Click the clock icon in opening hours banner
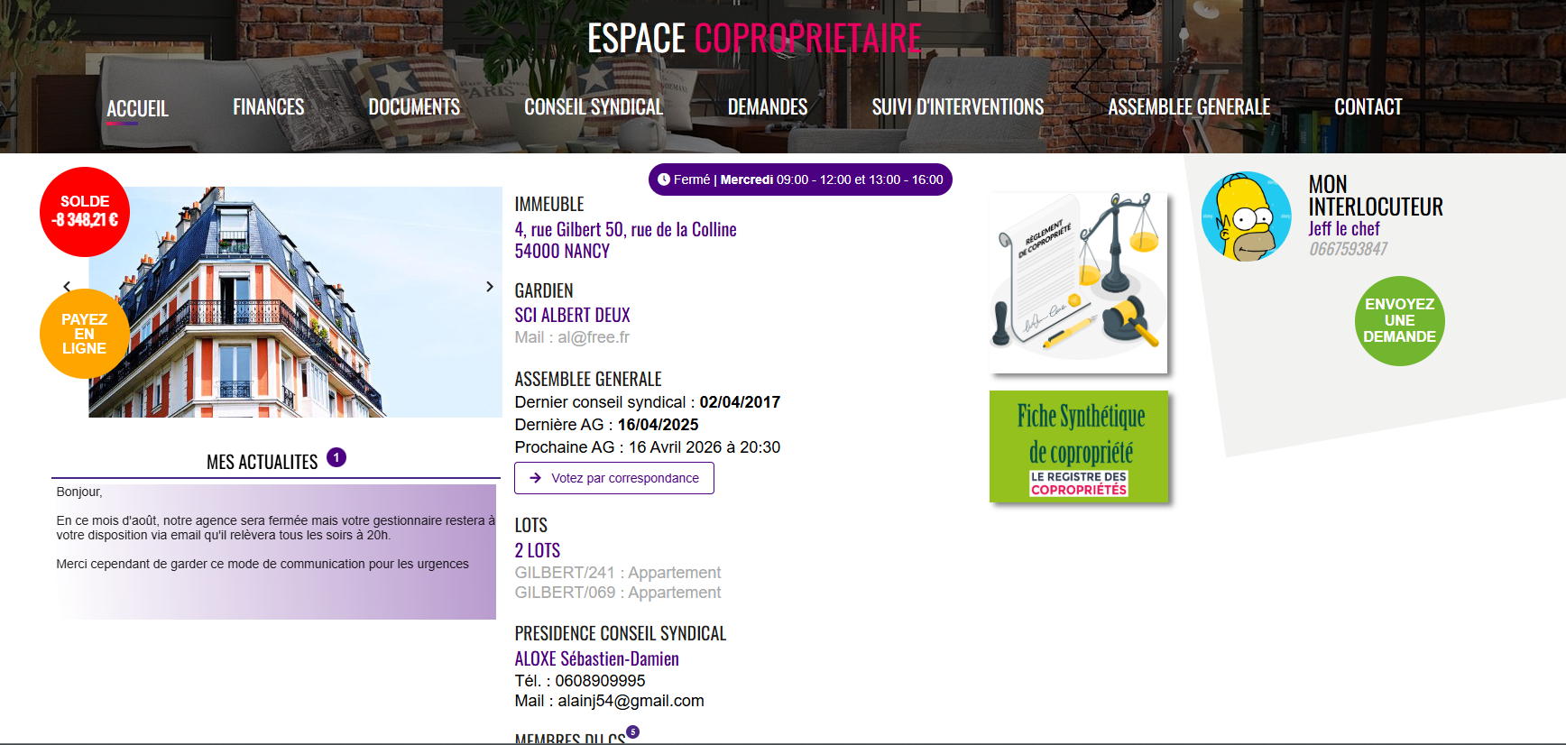The height and width of the screenshot is (745, 1566). point(664,179)
